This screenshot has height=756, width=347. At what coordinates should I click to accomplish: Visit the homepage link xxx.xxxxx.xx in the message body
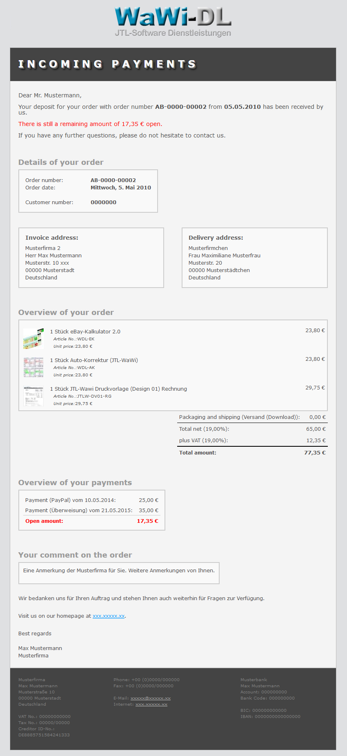[x=109, y=616]
